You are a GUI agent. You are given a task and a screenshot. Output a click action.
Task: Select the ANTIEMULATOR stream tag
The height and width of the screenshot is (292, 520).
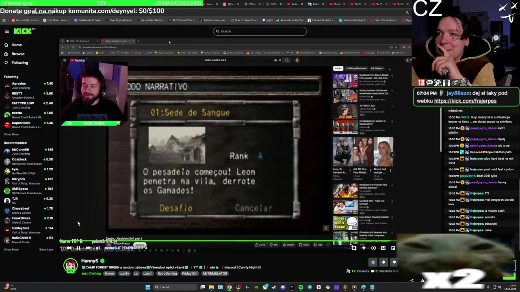point(215,273)
